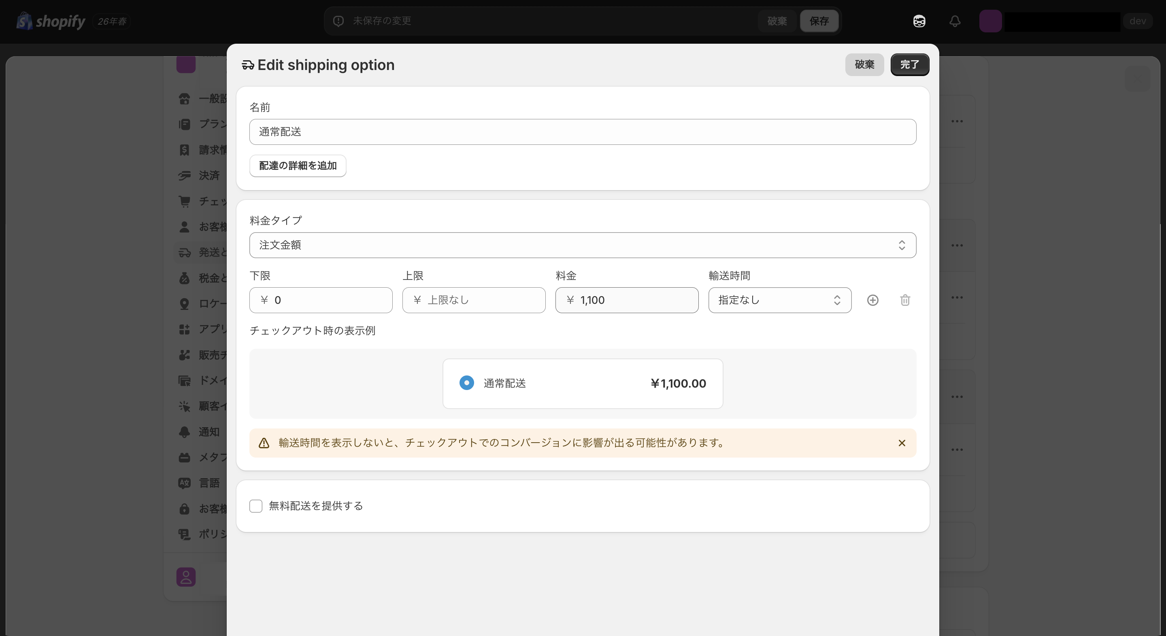Click the メタフィールド icon in the sidebar
1166x636 pixels.
pos(184,457)
